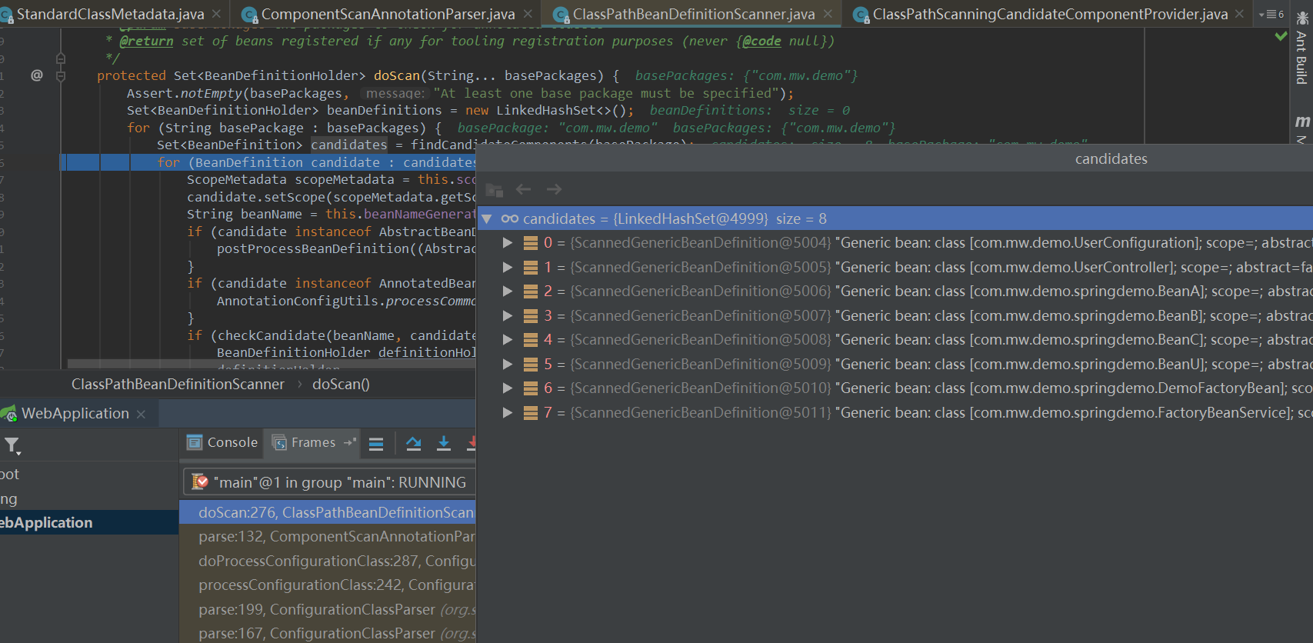This screenshot has height=643, width=1313.
Task: Expand element 6 DemoFactoryBean definition
Action: [x=507, y=388]
